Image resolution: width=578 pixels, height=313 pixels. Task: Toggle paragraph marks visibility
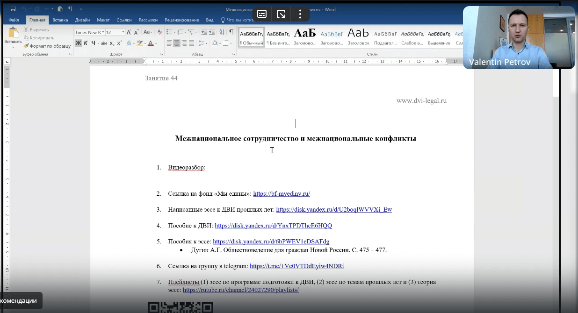231,32
